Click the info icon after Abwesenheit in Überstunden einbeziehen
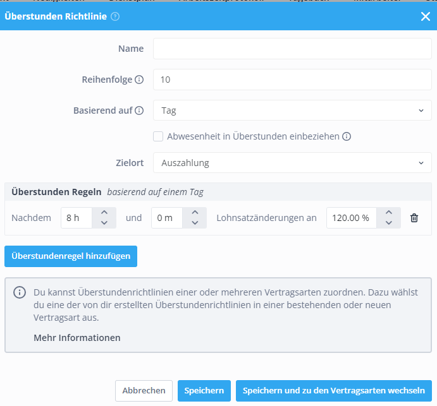Screen dimensions: 437x406 (x=347, y=136)
